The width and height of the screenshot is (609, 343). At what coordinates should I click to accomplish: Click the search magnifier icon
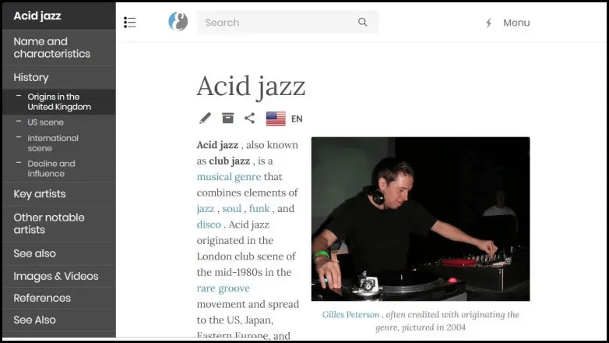pyautogui.click(x=362, y=23)
